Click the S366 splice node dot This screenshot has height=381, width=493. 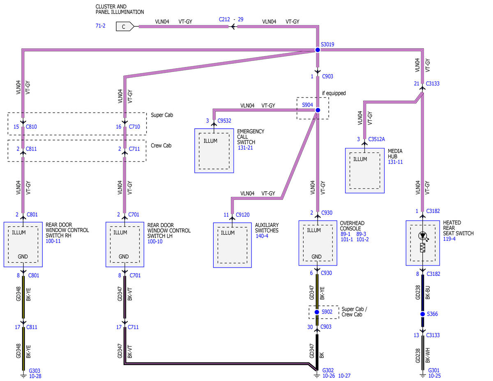click(x=422, y=314)
